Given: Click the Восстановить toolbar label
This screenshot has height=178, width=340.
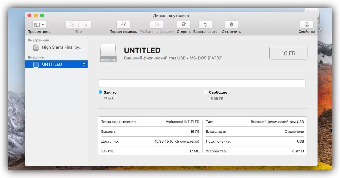Looking at the screenshot, I should click(x=205, y=32).
